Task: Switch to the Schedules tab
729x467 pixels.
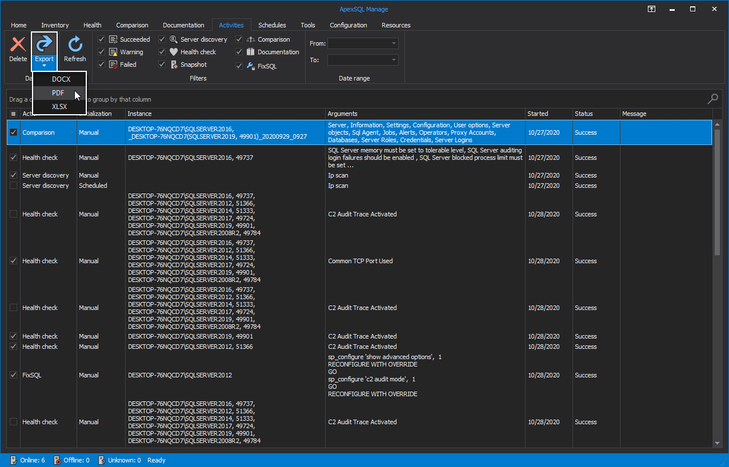Action: click(272, 25)
